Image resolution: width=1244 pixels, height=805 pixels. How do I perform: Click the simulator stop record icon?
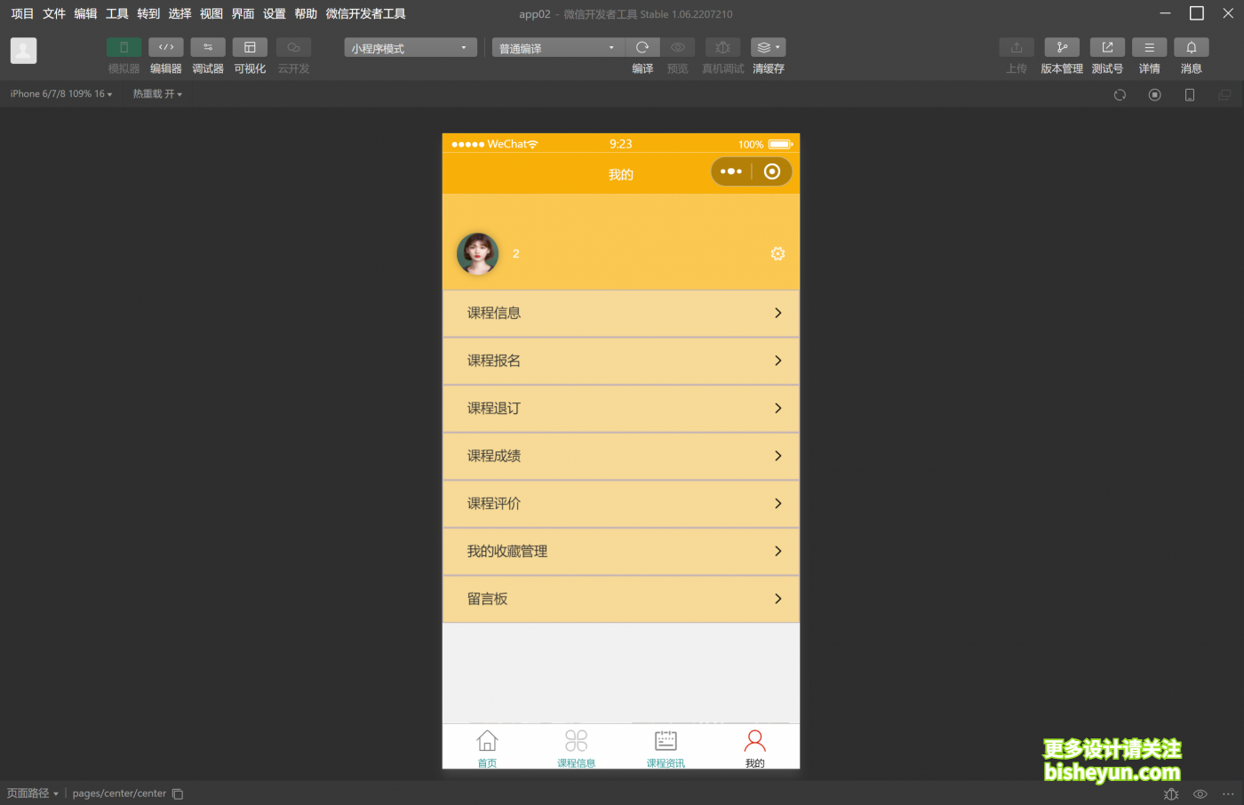click(x=1154, y=95)
